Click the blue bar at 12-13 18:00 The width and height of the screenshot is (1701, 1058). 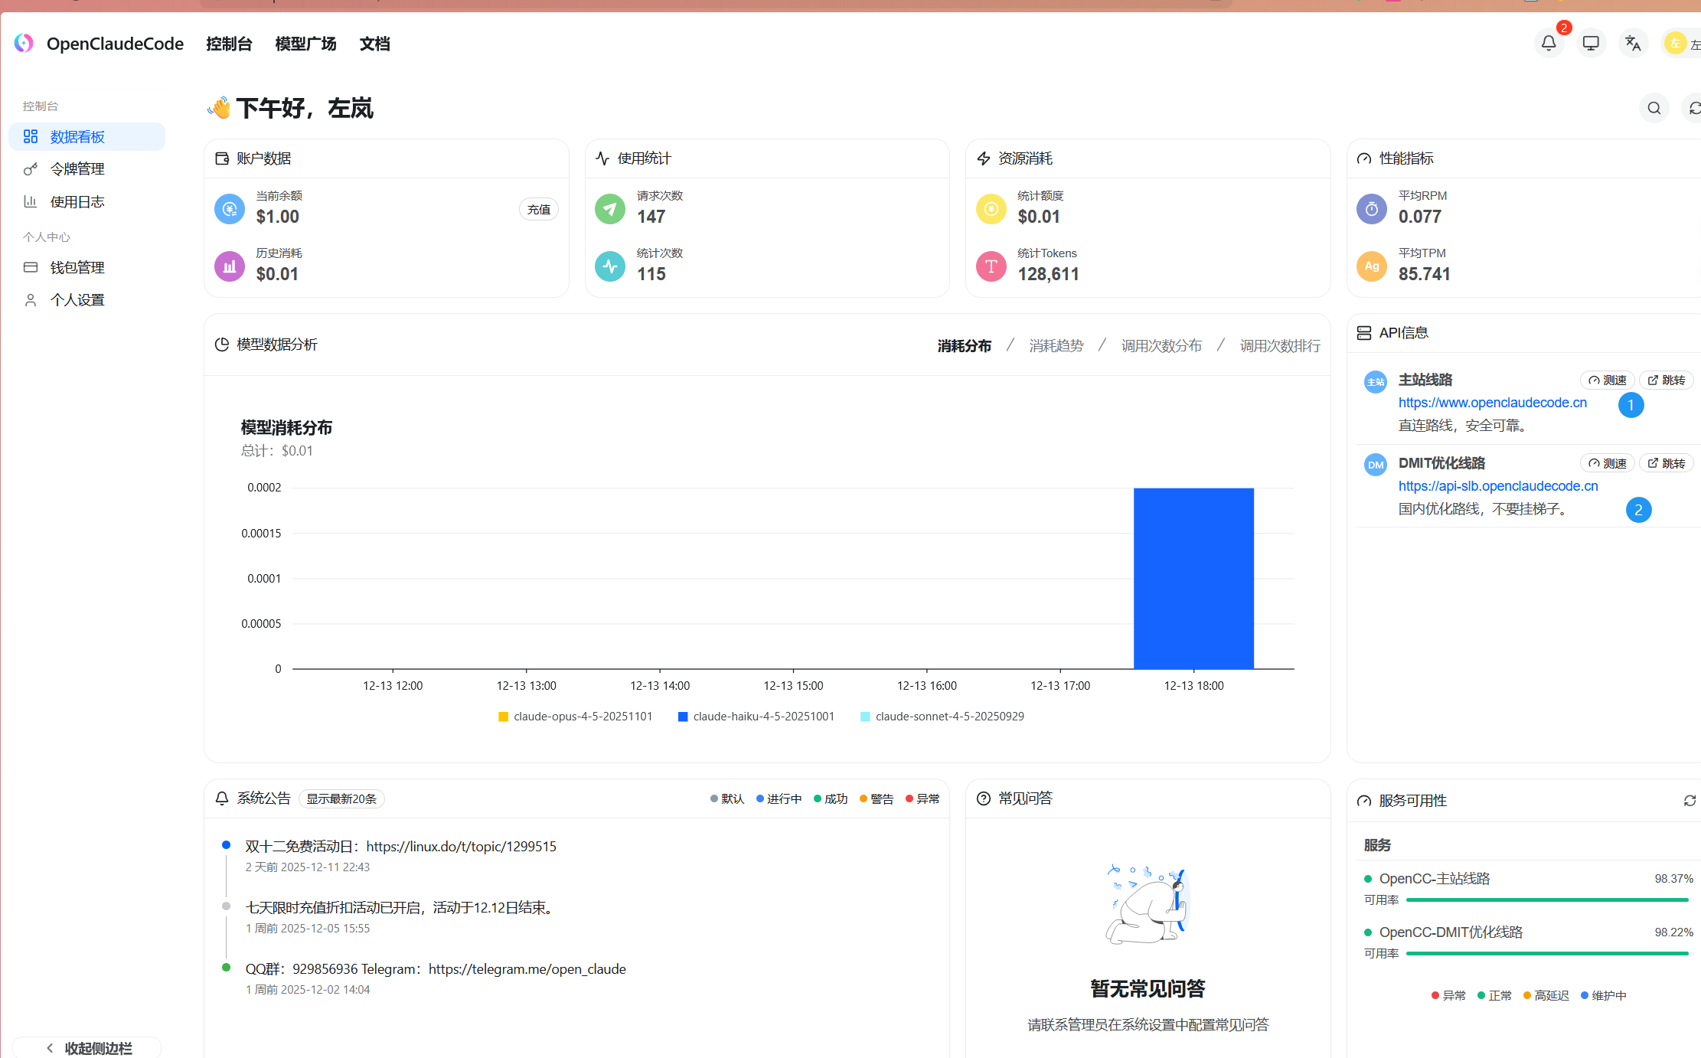(1193, 579)
